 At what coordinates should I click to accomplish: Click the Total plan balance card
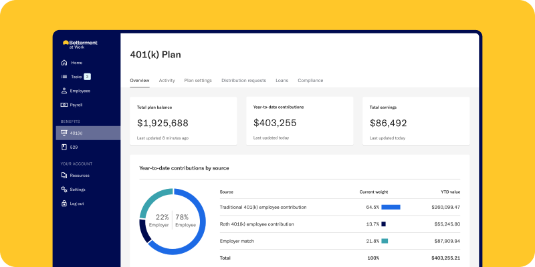click(x=183, y=121)
